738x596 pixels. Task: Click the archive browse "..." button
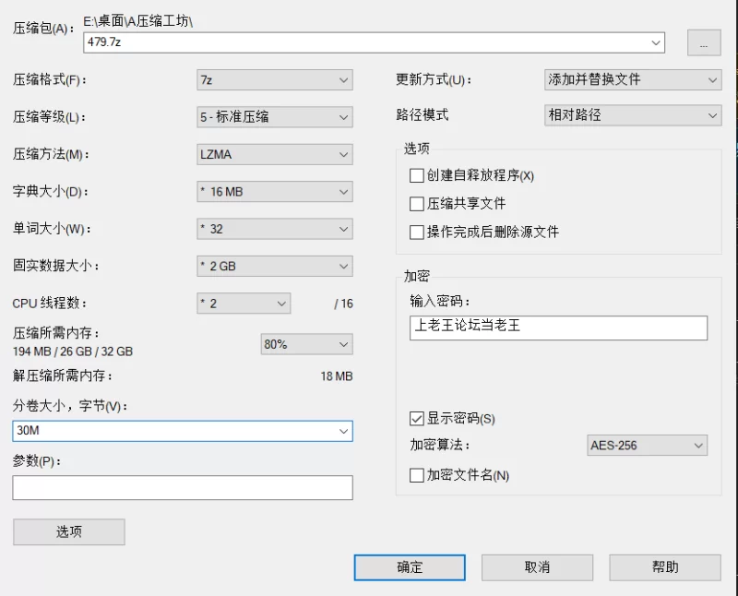click(x=704, y=42)
